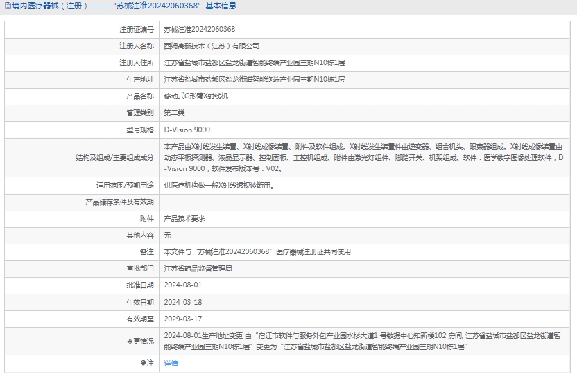Image resolution: width=577 pixels, height=374 pixels.
Task: Click the 结构及组成/主要组成成分 label
Action: tap(114, 157)
